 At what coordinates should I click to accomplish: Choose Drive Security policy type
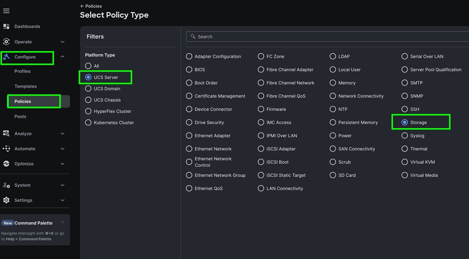point(189,122)
